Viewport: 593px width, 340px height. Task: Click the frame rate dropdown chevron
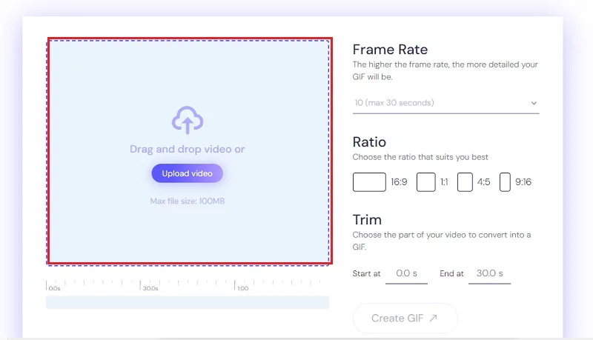[x=534, y=103]
